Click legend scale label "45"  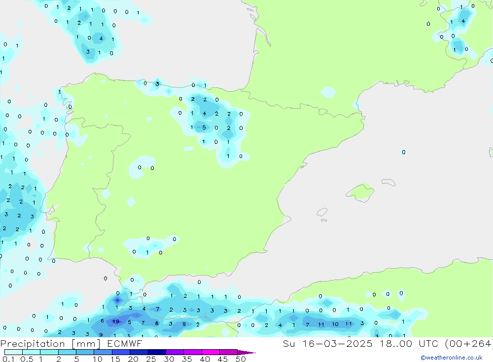coord(223,359)
